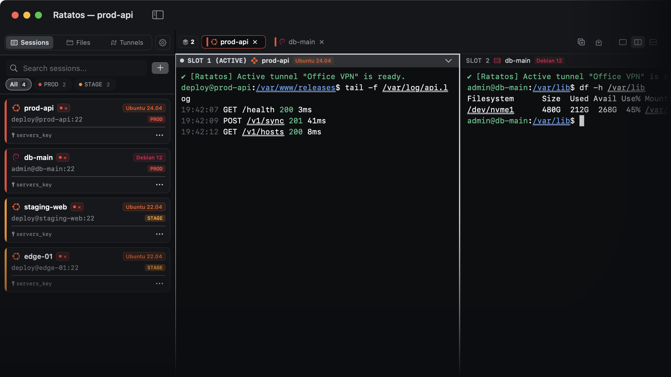Open more options for staging-web session

pos(159,234)
